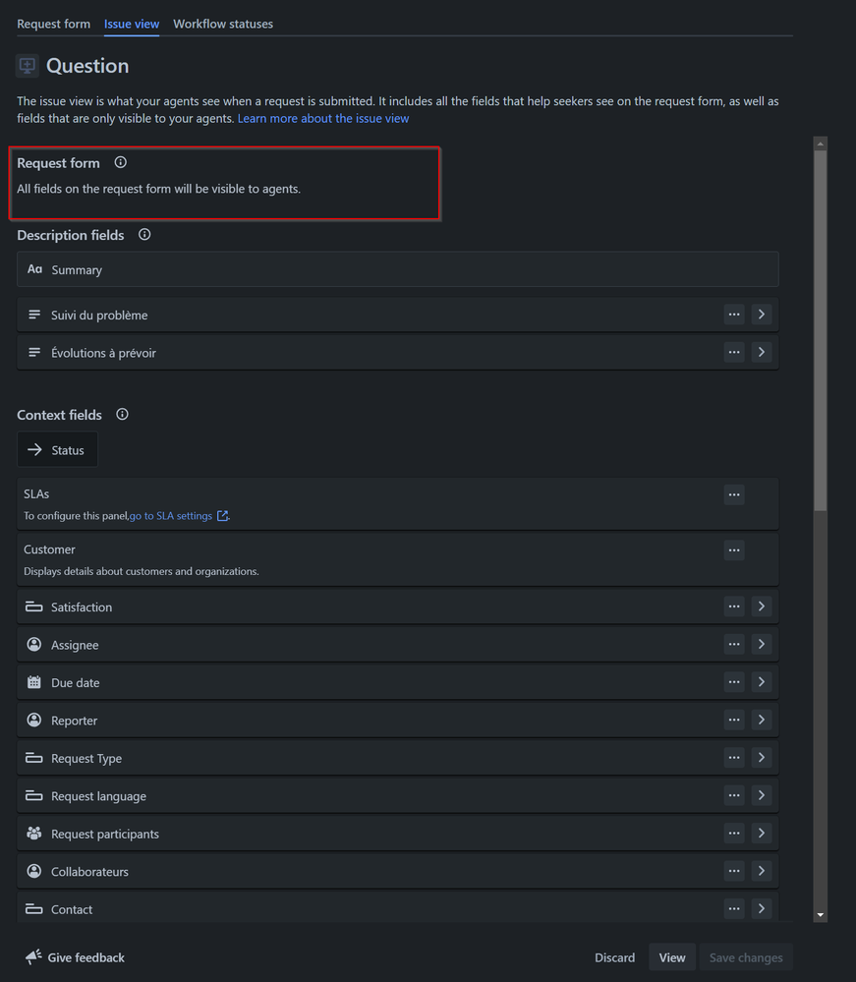Open the meatball menu on the SLAs panel
The image size is (856, 982).
(x=734, y=494)
